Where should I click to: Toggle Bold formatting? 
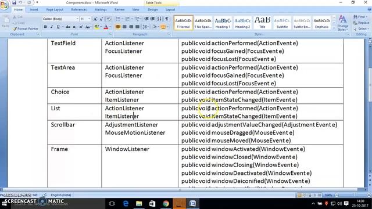pos(45,27)
